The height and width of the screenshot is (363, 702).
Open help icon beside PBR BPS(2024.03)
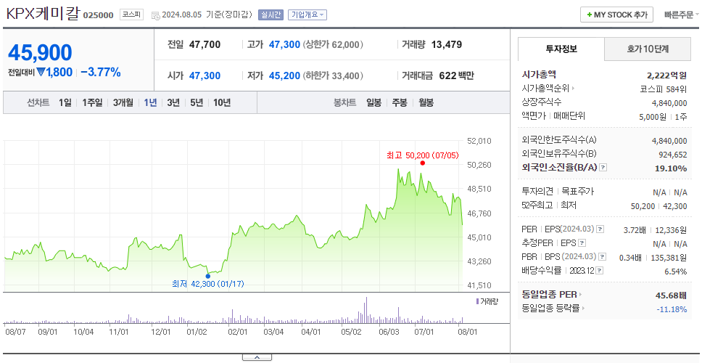603,257
